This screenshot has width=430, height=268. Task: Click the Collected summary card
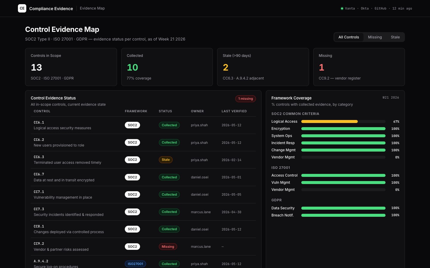[x=167, y=67]
